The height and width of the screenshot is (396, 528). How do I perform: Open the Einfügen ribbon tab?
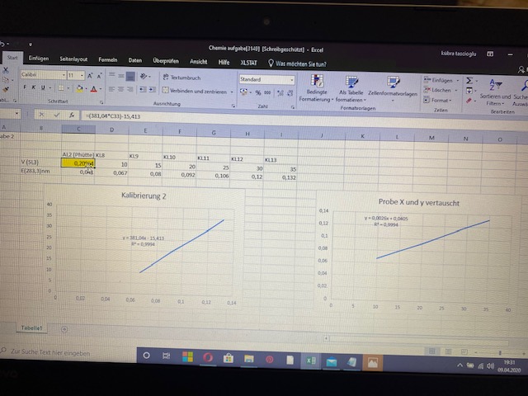click(39, 59)
